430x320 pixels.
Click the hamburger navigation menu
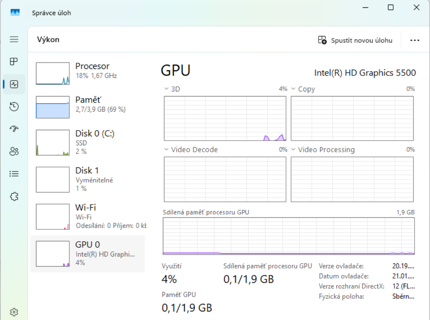(14, 39)
